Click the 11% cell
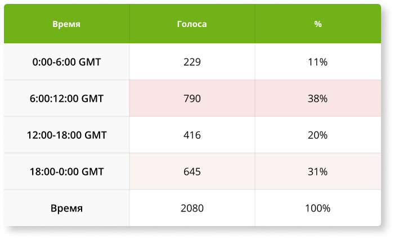 [x=318, y=62]
